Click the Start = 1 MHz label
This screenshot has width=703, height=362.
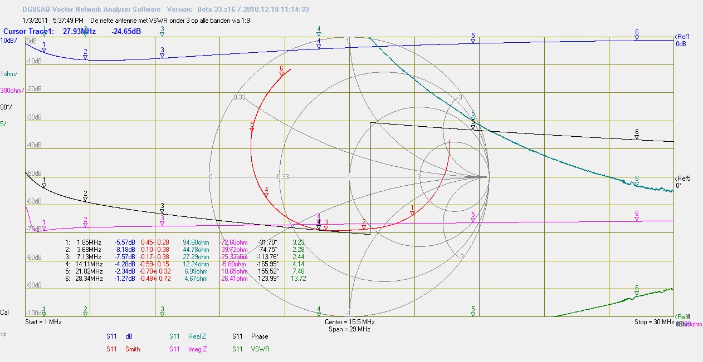(x=43, y=322)
